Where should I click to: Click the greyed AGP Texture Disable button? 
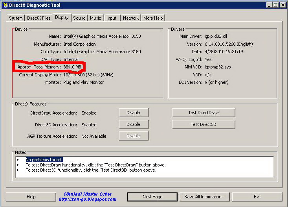coord(134,136)
